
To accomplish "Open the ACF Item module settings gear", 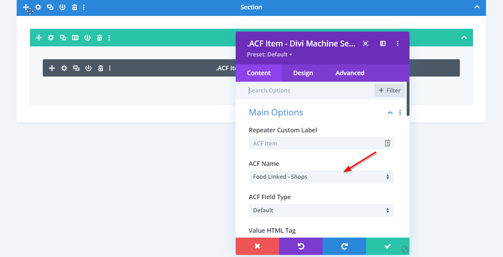I will point(64,68).
